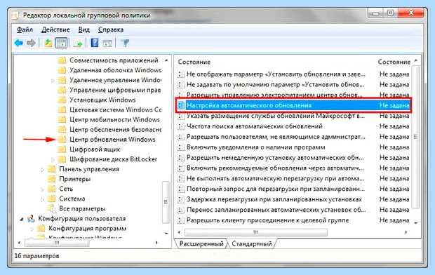This screenshot has width=435, height=275.
Task: Click the tree pane scroll-up arrow
Action: click(166, 60)
